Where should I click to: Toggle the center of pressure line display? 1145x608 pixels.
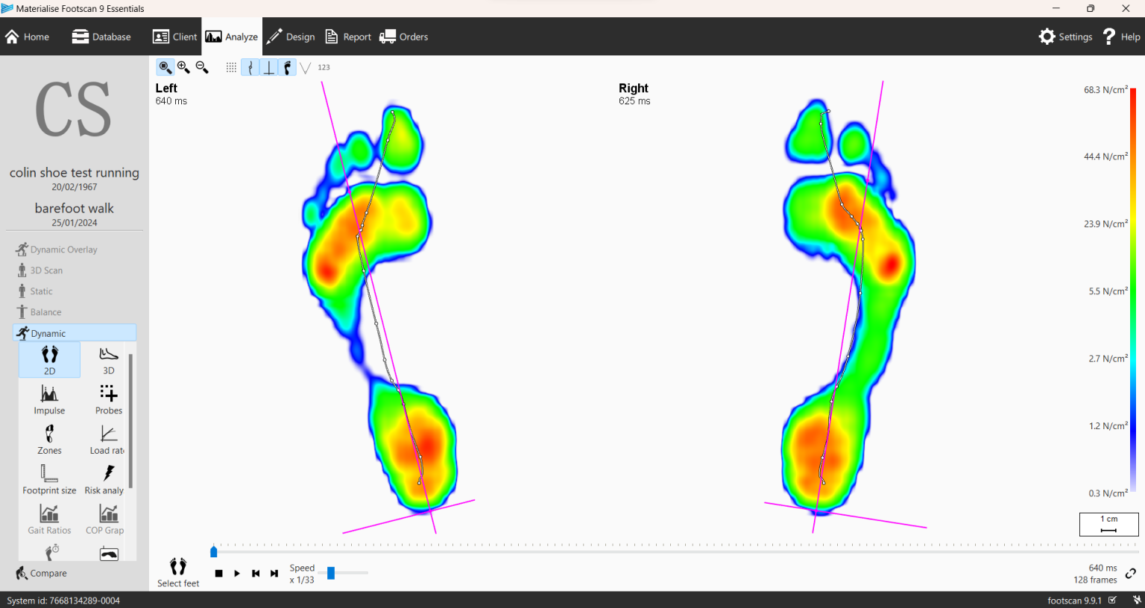250,67
